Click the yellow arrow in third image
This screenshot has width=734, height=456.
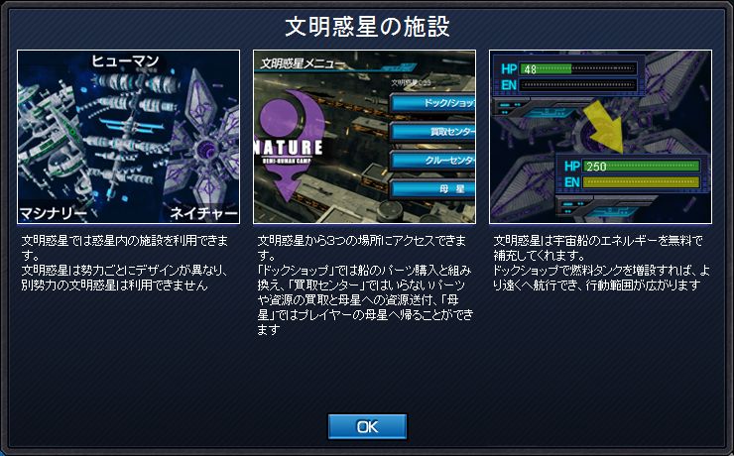[x=605, y=126]
